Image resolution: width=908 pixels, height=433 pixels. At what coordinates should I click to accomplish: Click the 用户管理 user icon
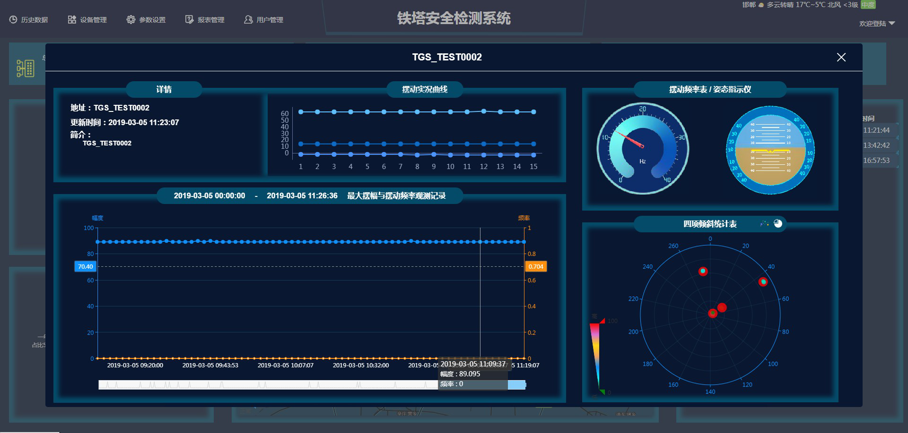click(247, 19)
